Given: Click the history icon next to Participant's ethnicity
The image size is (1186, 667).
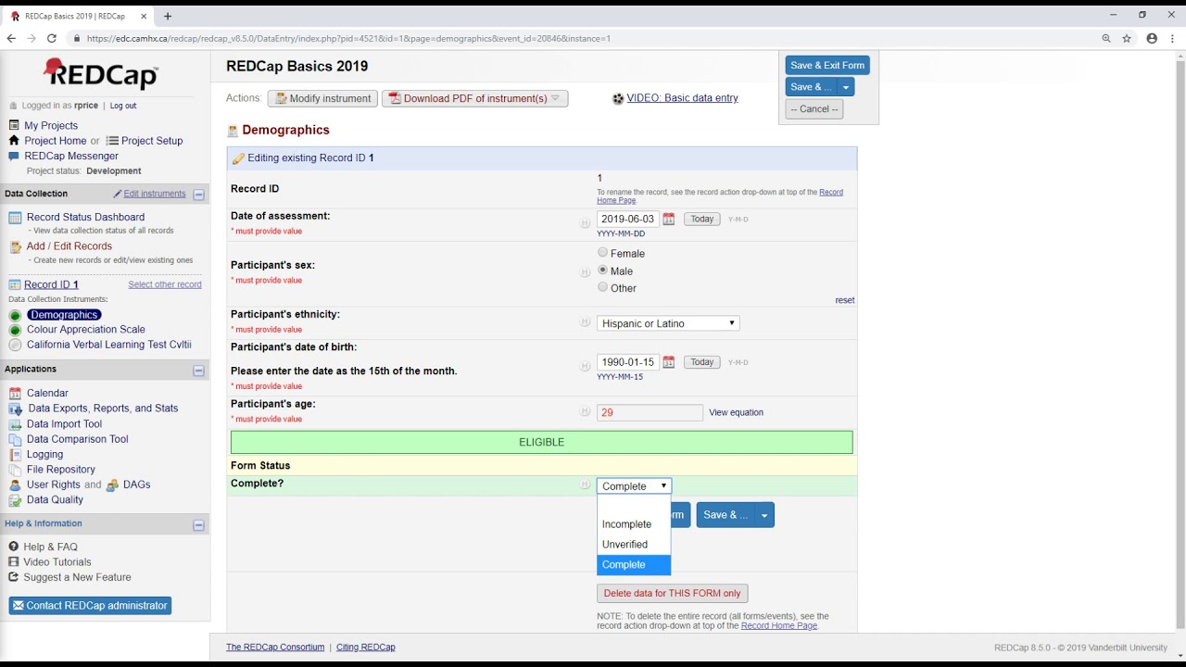Looking at the screenshot, I should 585,322.
